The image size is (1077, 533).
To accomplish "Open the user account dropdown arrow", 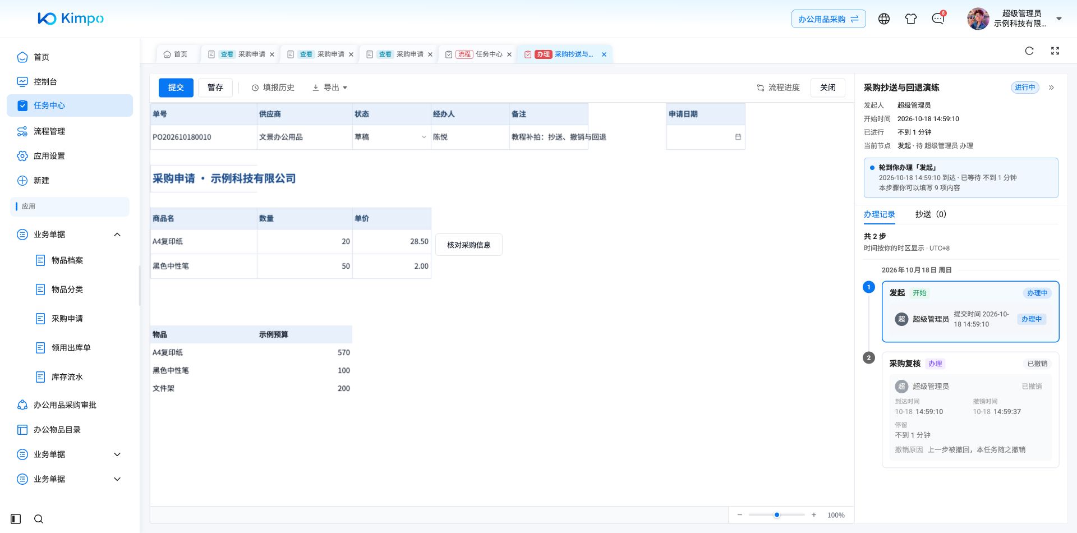I will click(1059, 19).
